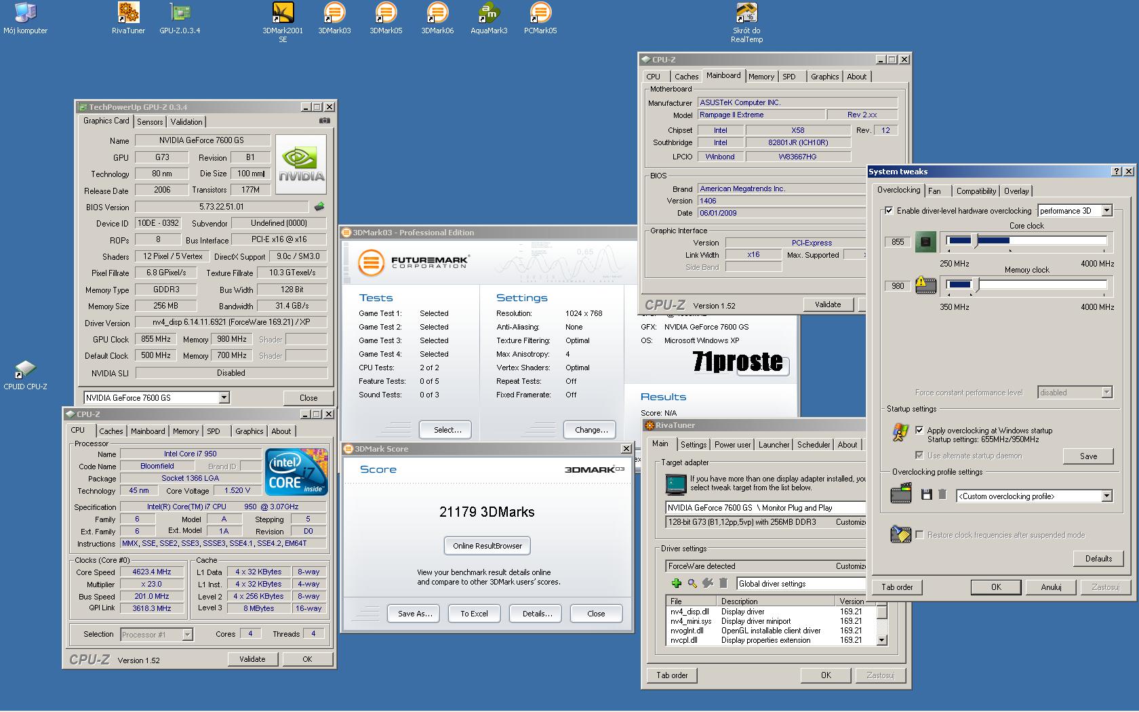1139x712 pixels.
Task: Switch to Compatibility tab in System tweaks
Action: [x=976, y=191]
